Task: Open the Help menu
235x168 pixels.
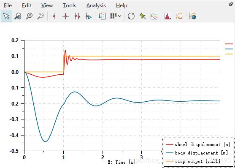Action: [x=122, y=5]
